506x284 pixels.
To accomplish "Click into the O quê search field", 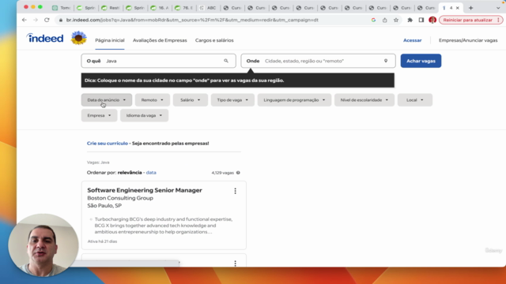I will [158, 61].
